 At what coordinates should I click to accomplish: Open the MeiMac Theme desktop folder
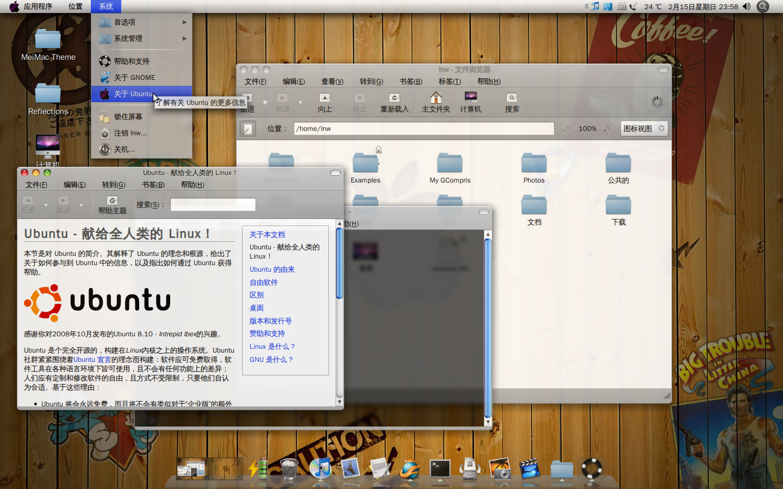[48, 45]
